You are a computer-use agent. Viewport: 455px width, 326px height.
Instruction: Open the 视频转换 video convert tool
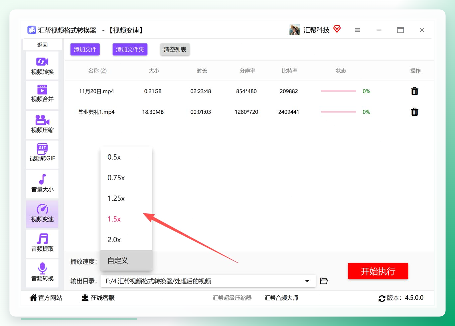pyautogui.click(x=42, y=66)
